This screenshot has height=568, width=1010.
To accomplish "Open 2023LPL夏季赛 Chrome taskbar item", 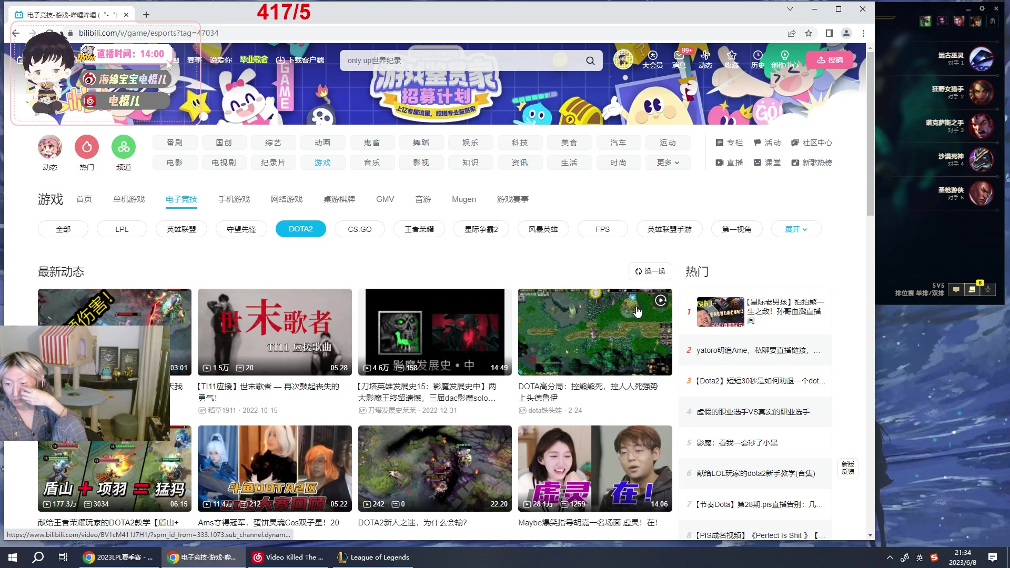I will (x=119, y=557).
